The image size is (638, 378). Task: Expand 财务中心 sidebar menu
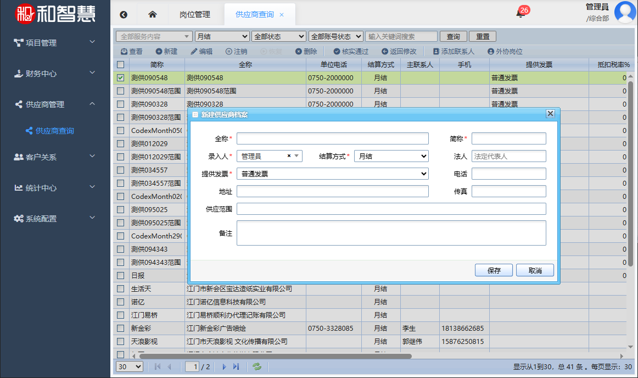coord(54,73)
